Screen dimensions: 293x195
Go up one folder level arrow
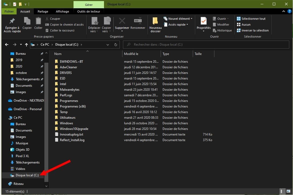(26, 45)
